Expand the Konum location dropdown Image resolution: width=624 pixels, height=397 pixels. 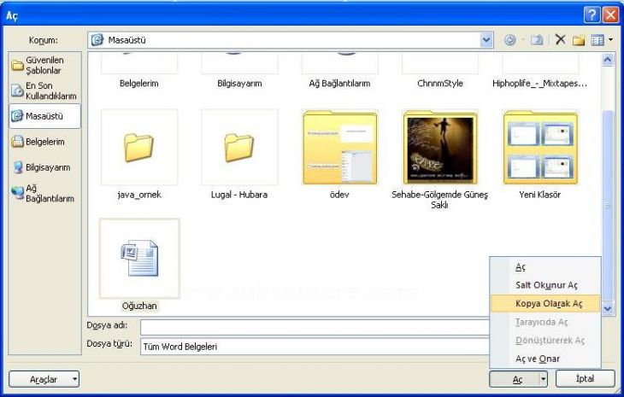486,40
